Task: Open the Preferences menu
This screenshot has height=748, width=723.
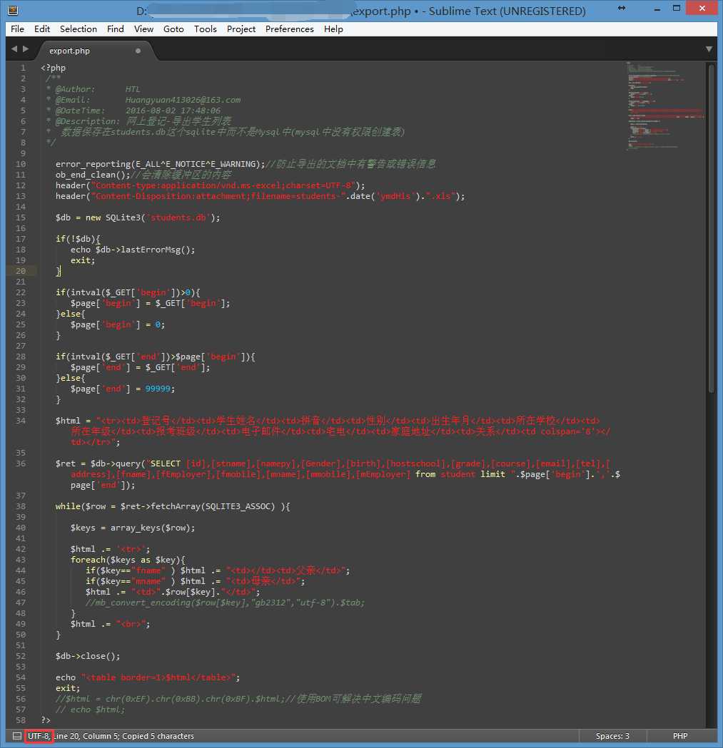Action: coord(289,29)
